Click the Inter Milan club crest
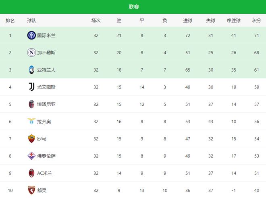The image size is (266, 198). point(31,35)
